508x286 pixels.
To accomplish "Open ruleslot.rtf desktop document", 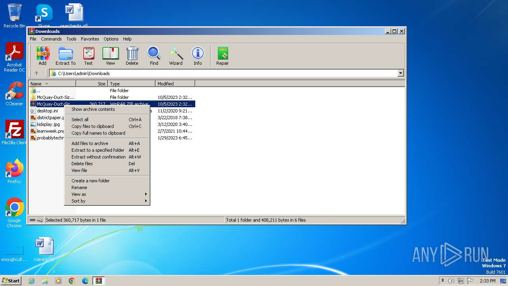I will point(44,250).
